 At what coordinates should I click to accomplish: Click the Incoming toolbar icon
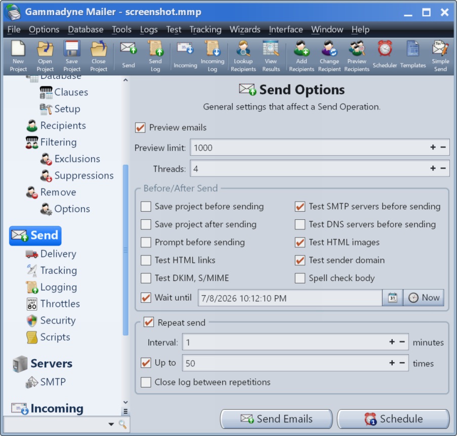pos(185,56)
